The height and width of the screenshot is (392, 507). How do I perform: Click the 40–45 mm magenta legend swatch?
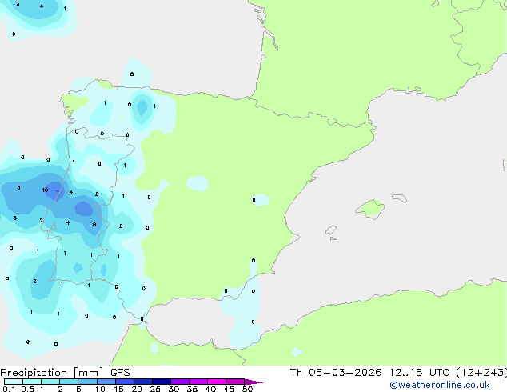[217, 382]
